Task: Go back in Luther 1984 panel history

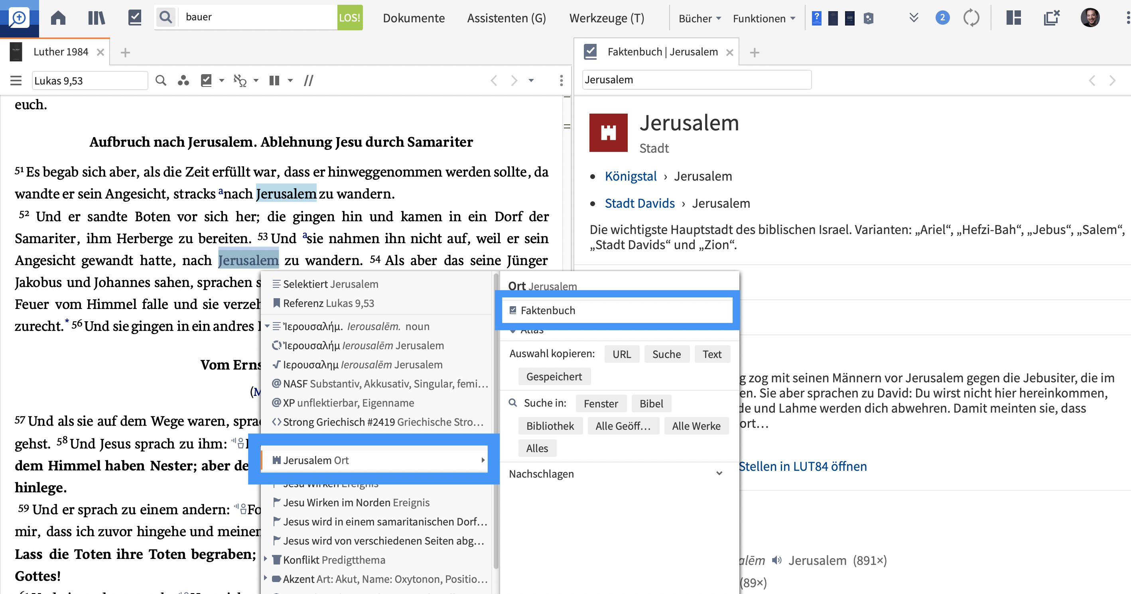Action: (494, 81)
